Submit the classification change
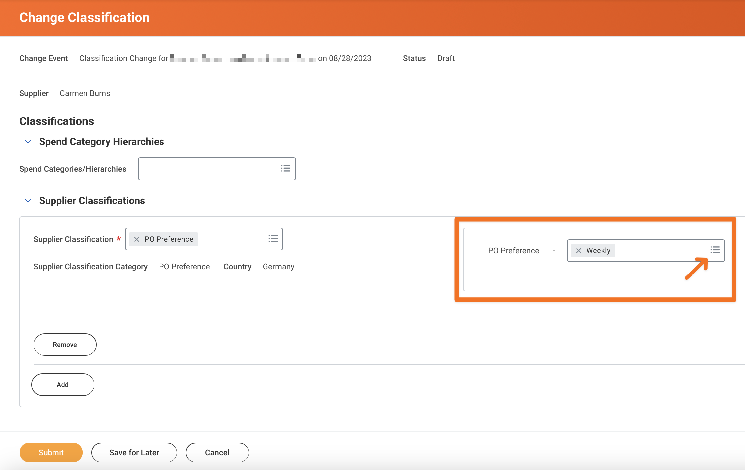Image resolution: width=745 pixels, height=470 pixels. 51,452
